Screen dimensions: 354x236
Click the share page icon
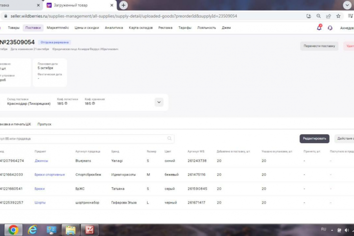point(328,16)
